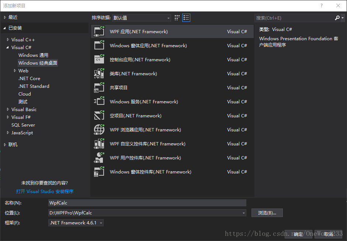Click the Windows 服务 template icon
The width and height of the screenshot is (347, 241).
(99, 101)
